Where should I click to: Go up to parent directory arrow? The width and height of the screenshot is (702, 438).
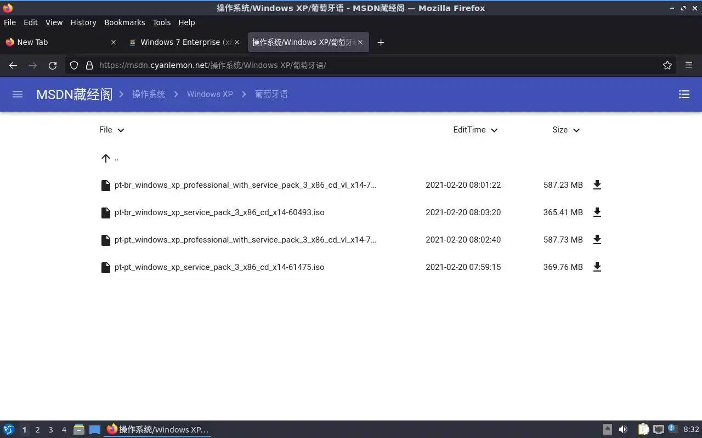[106, 158]
